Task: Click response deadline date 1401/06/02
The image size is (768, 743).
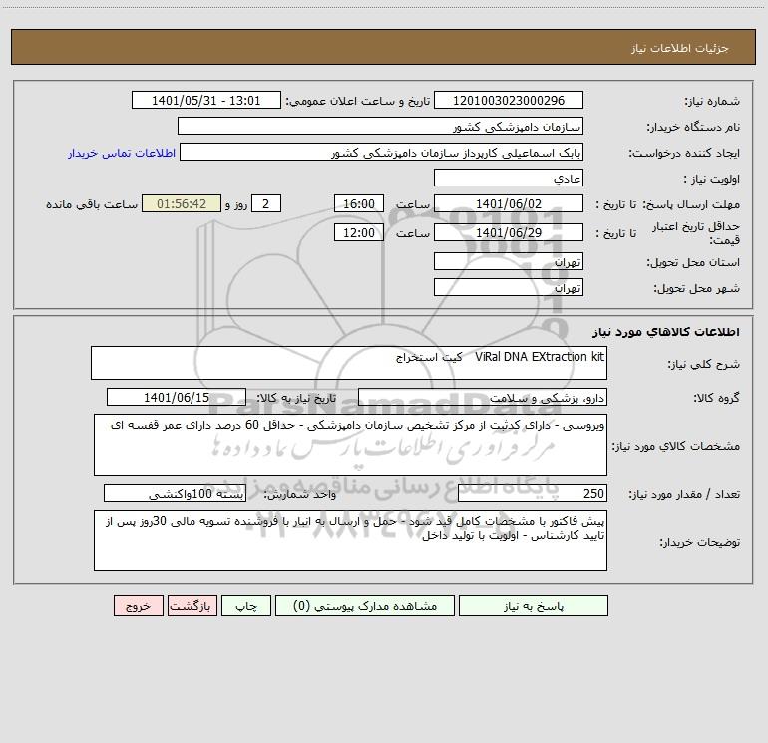Action: pyautogui.click(x=509, y=203)
